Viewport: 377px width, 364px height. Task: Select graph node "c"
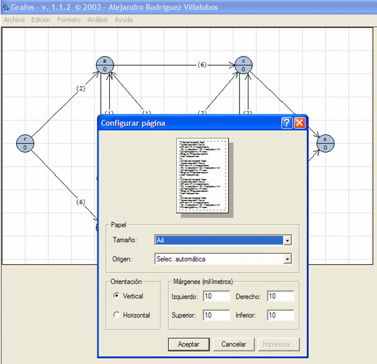click(x=243, y=64)
